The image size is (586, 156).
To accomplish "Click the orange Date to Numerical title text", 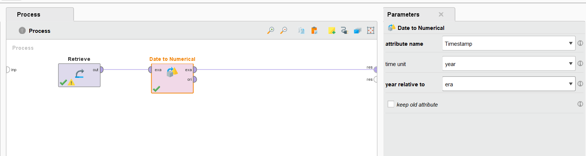I will click(172, 59).
